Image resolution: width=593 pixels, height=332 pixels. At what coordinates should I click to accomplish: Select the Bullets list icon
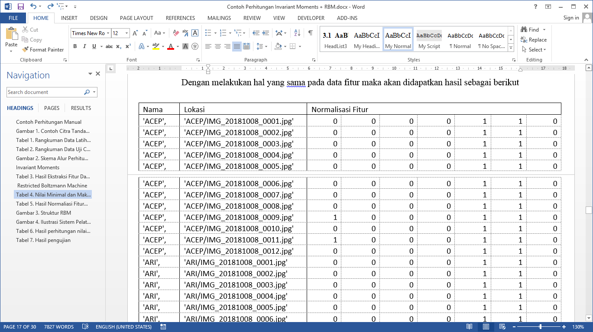208,33
